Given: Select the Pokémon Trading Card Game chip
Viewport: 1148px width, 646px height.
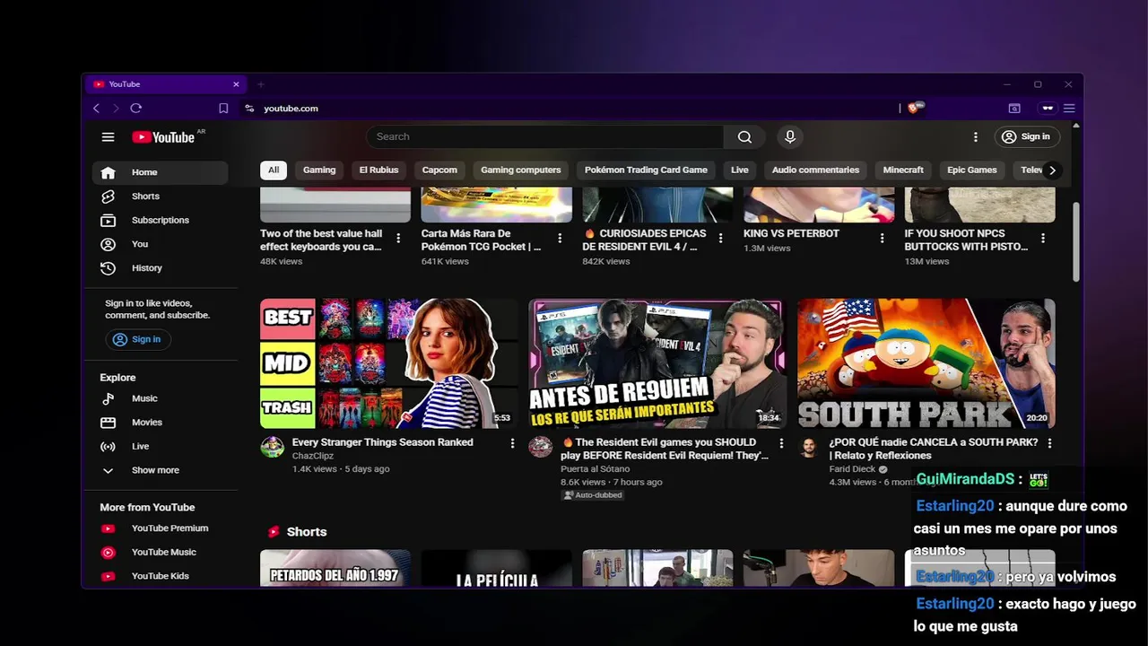Looking at the screenshot, I should [x=646, y=170].
